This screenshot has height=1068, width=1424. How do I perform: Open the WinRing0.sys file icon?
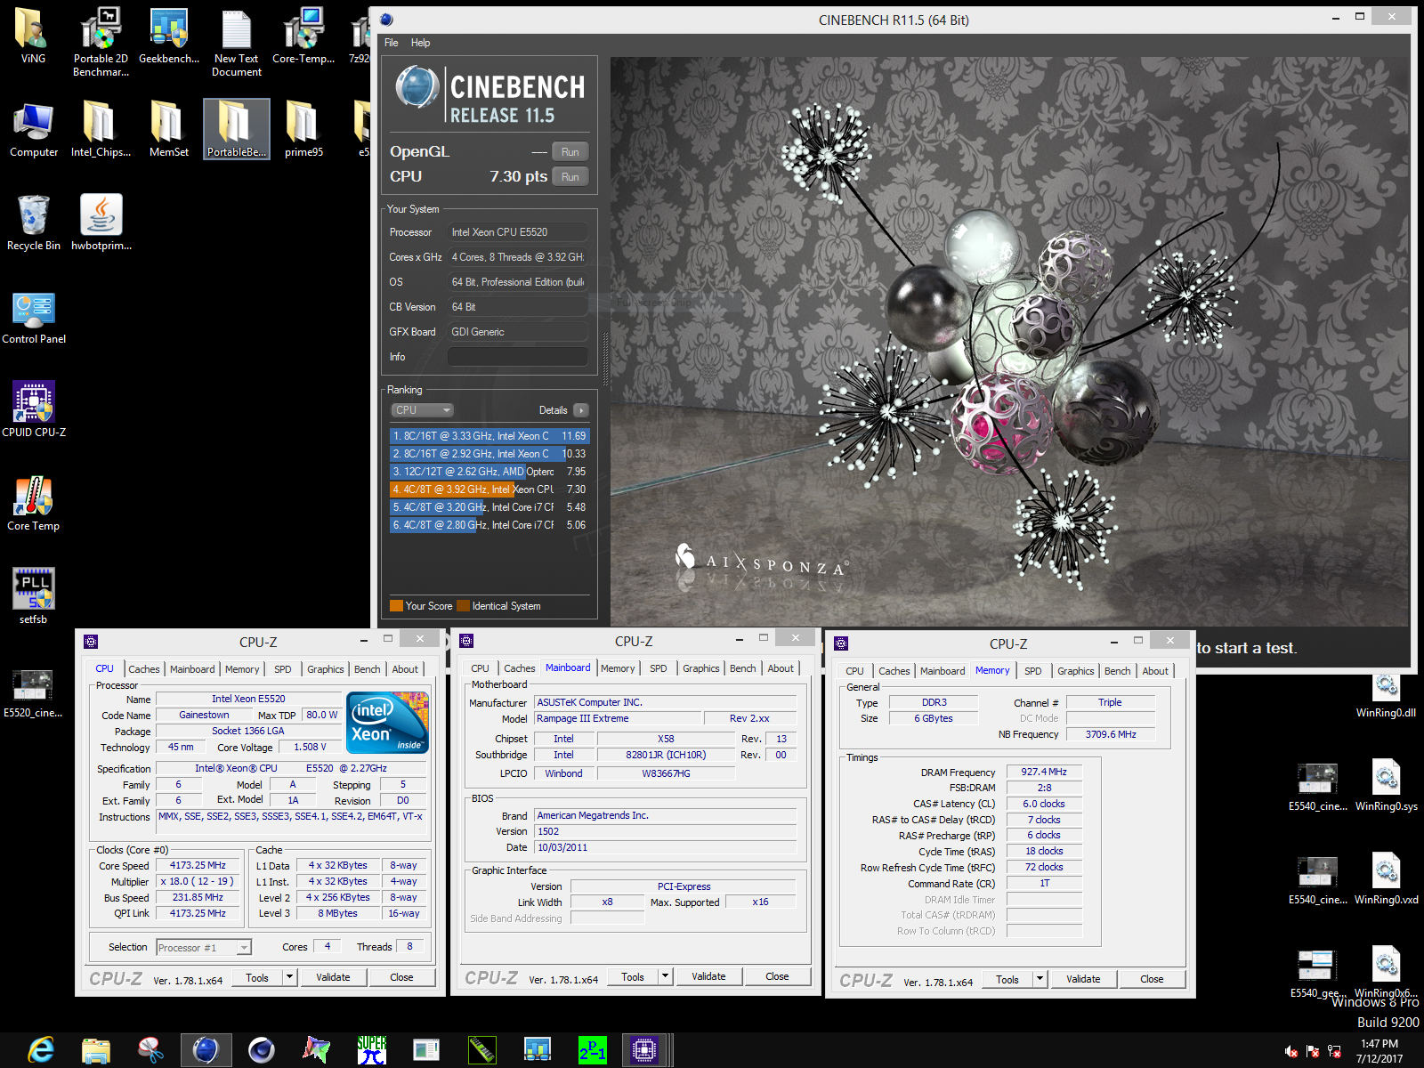[1386, 784]
